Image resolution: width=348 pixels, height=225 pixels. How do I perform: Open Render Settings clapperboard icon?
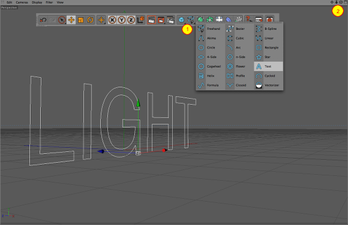coord(170,20)
